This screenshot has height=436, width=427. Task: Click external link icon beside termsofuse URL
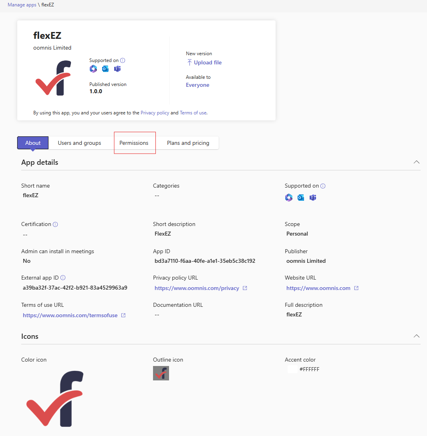pos(123,315)
